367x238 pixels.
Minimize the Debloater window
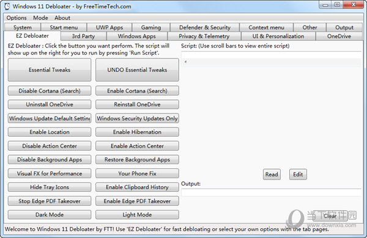click(x=325, y=5)
